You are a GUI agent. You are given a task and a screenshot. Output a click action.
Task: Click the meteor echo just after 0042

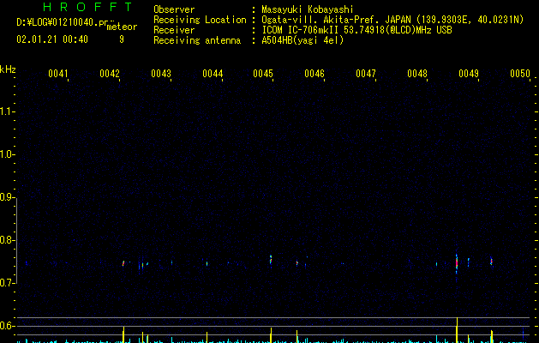[123, 263]
